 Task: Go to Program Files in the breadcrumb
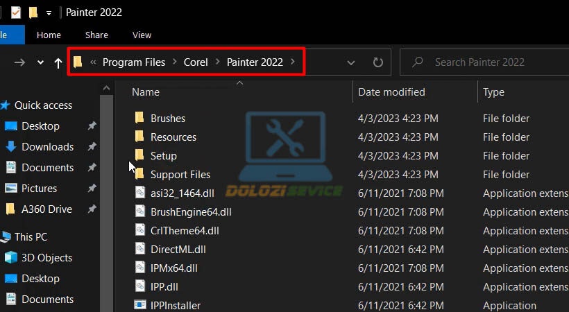click(x=134, y=62)
